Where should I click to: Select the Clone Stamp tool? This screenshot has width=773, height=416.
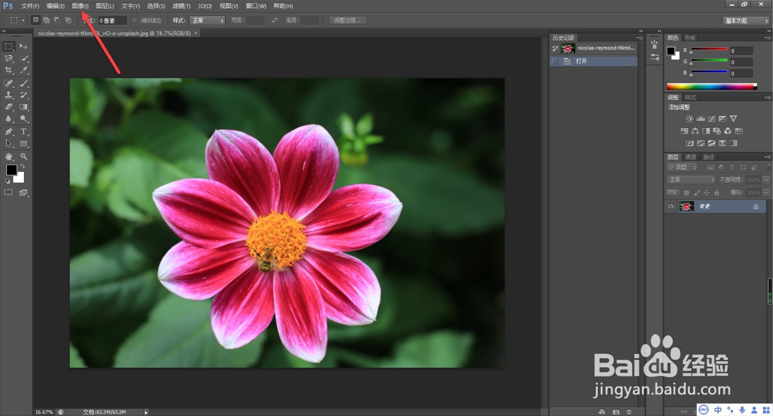click(9, 95)
